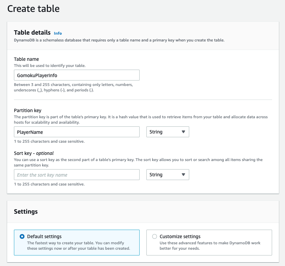The width and height of the screenshot is (285, 266).
Task: Focus the PlayerName partition key field
Action: coord(77,132)
